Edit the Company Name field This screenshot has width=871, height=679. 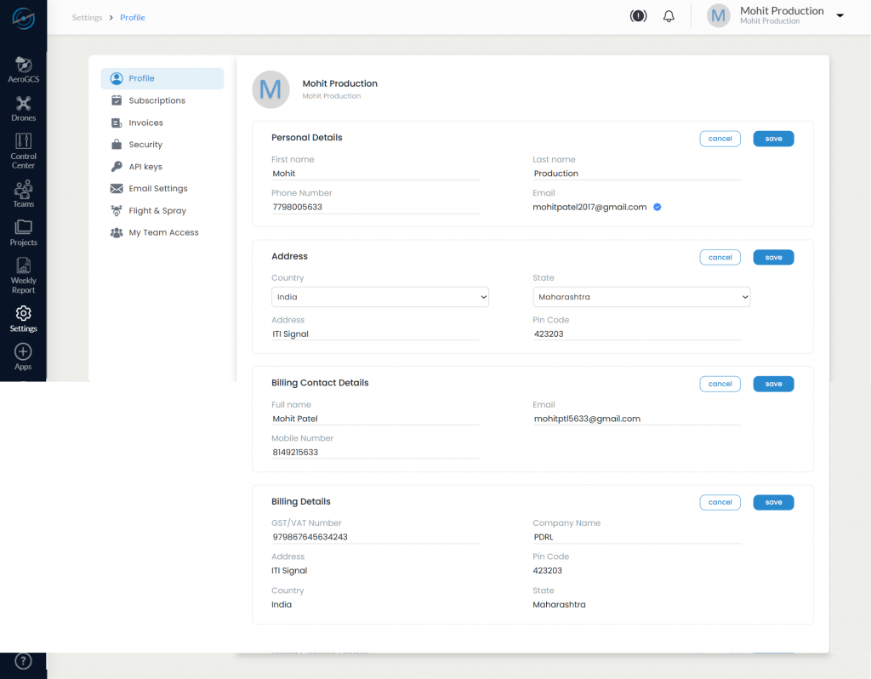[637, 537]
